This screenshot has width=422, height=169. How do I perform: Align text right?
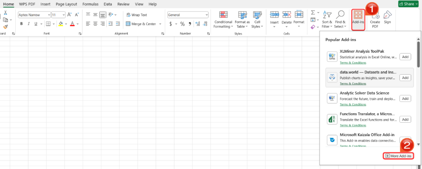[102, 24]
